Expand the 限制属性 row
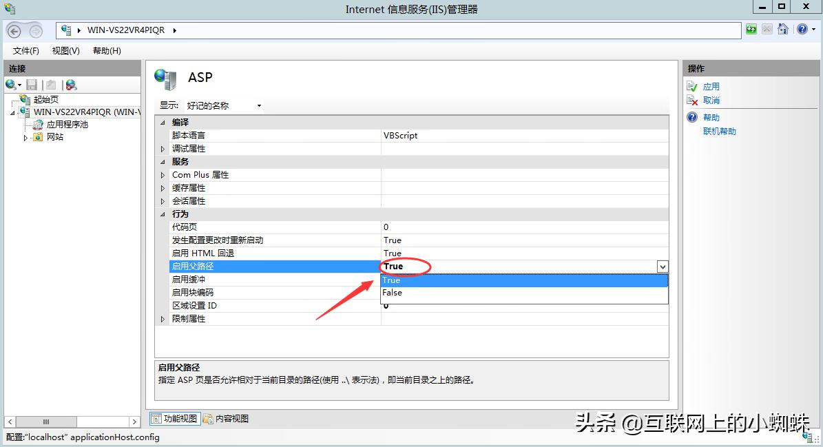 pyautogui.click(x=163, y=318)
